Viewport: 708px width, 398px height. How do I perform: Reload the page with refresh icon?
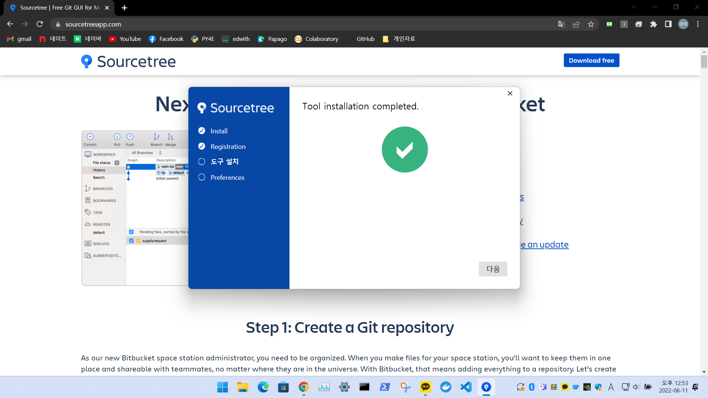[x=40, y=24]
